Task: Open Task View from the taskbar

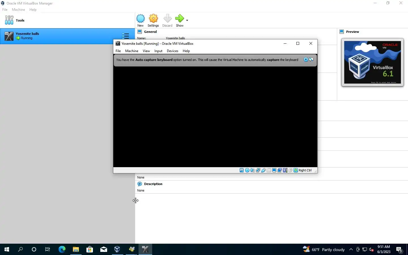Action: tap(48, 249)
